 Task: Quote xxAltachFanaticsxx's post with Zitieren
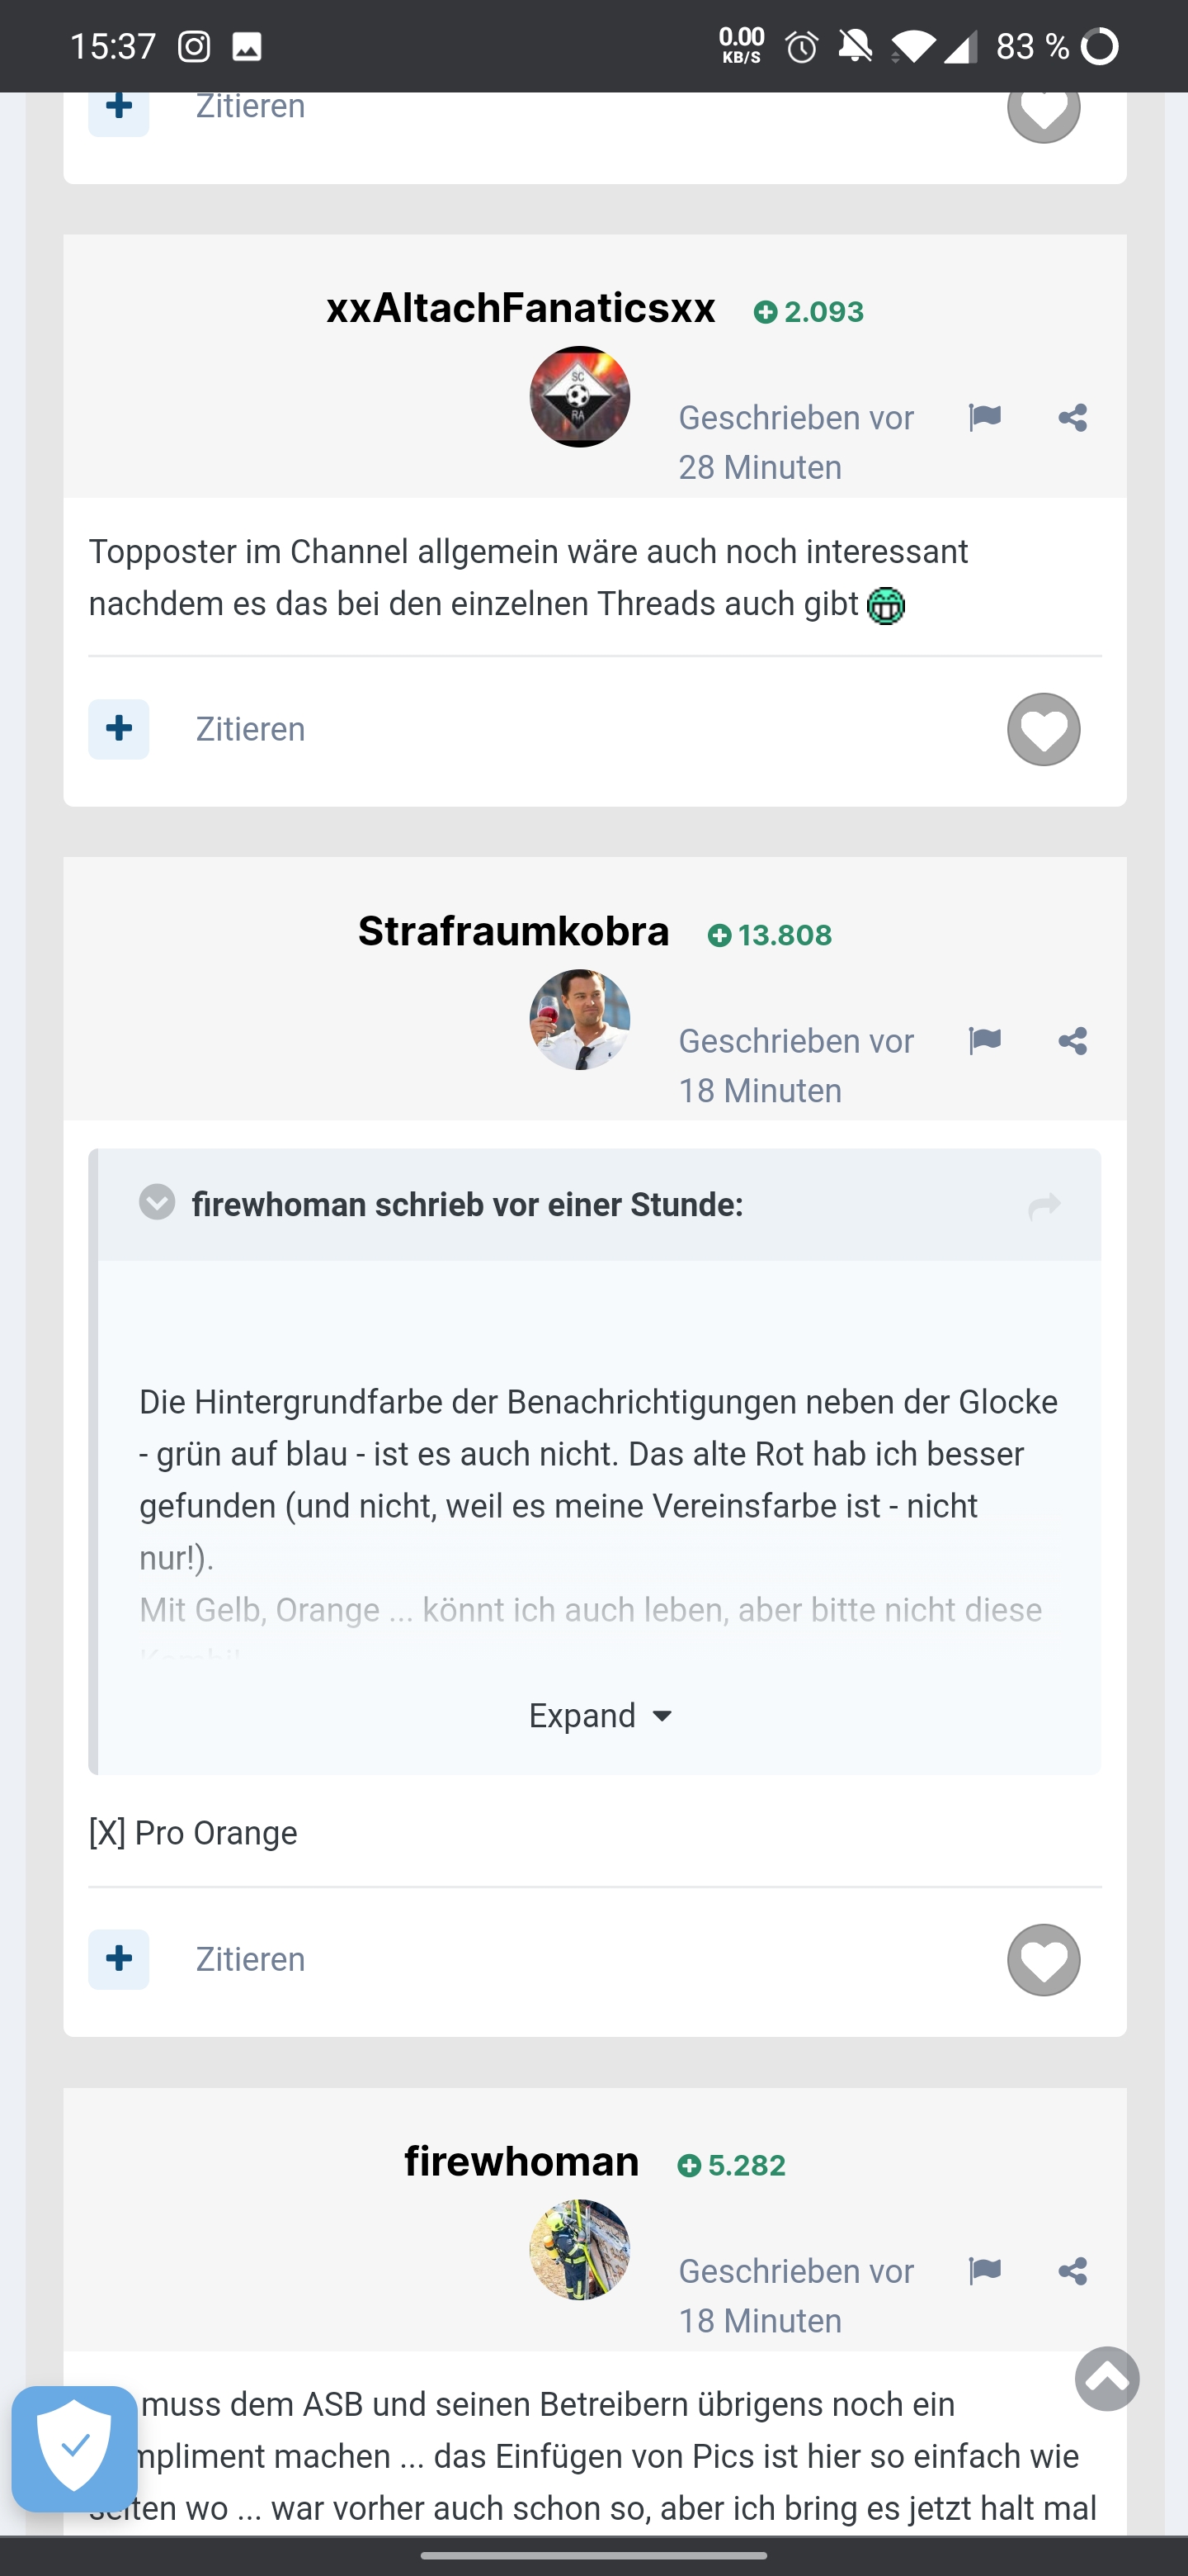click(x=251, y=729)
